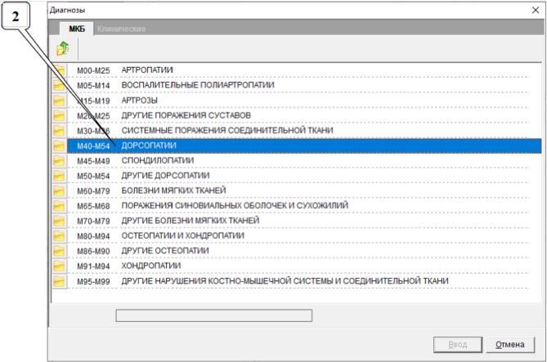Click folder icon beside Спондилопатии
Viewport: 547px width, 362px height.
pyautogui.click(x=59, y=160)
